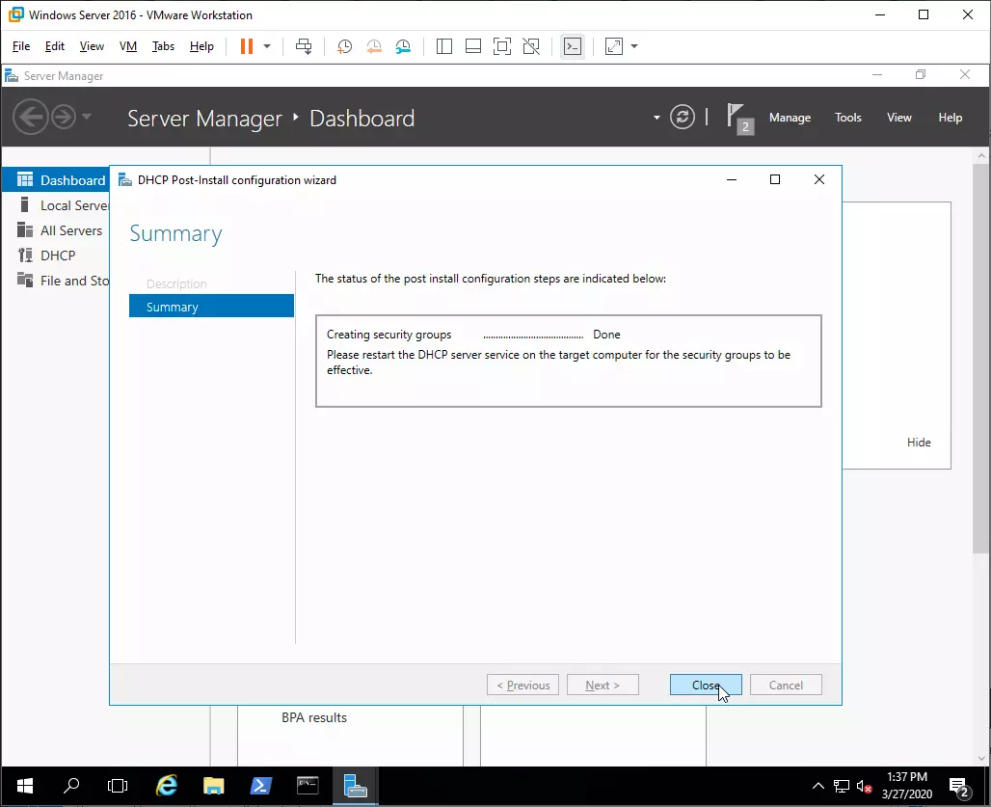991x807 pixels.
Task: Switch to Server Manager taskbar icon
Action: point(355,786)
